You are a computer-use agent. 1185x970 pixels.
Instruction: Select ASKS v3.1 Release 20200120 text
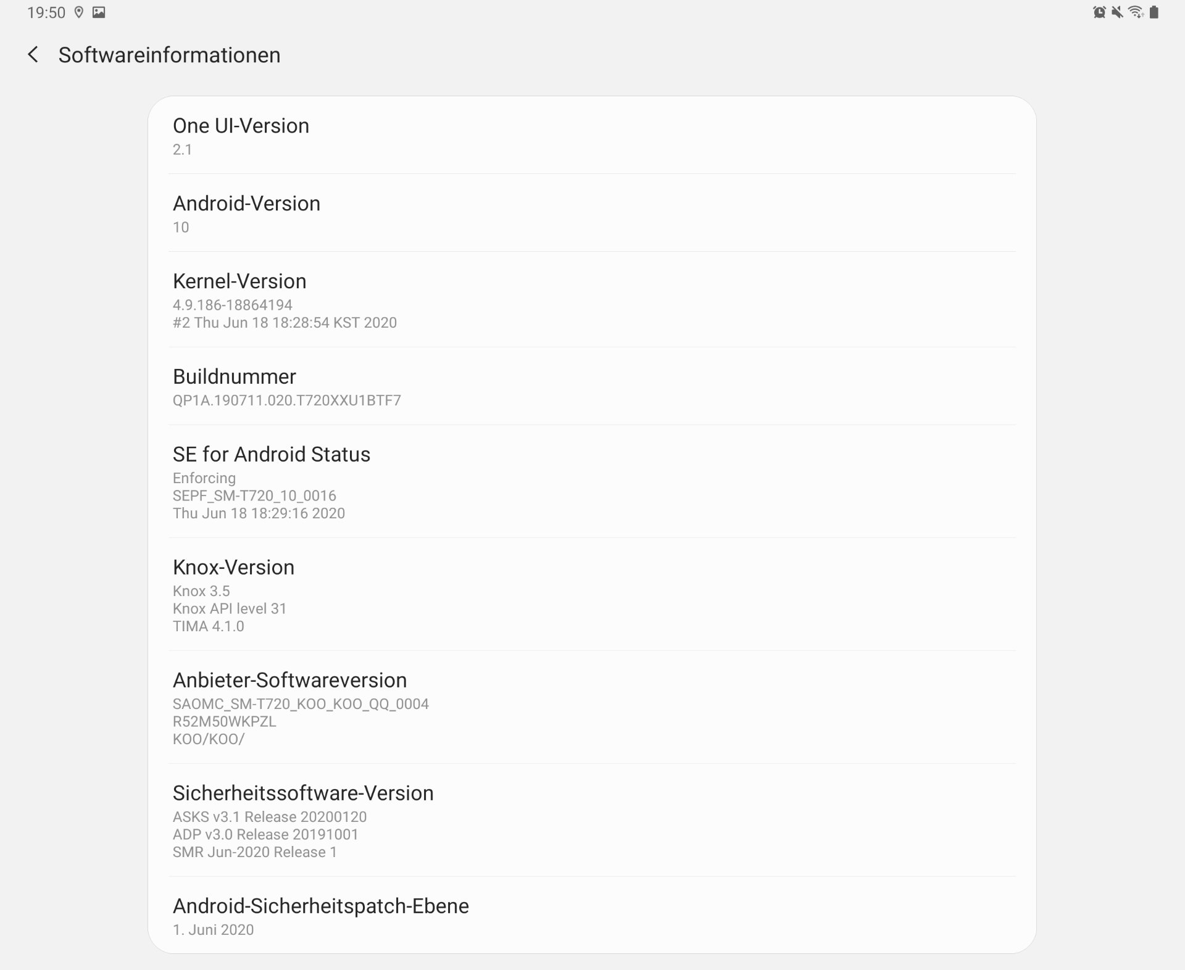click(270, 817)
